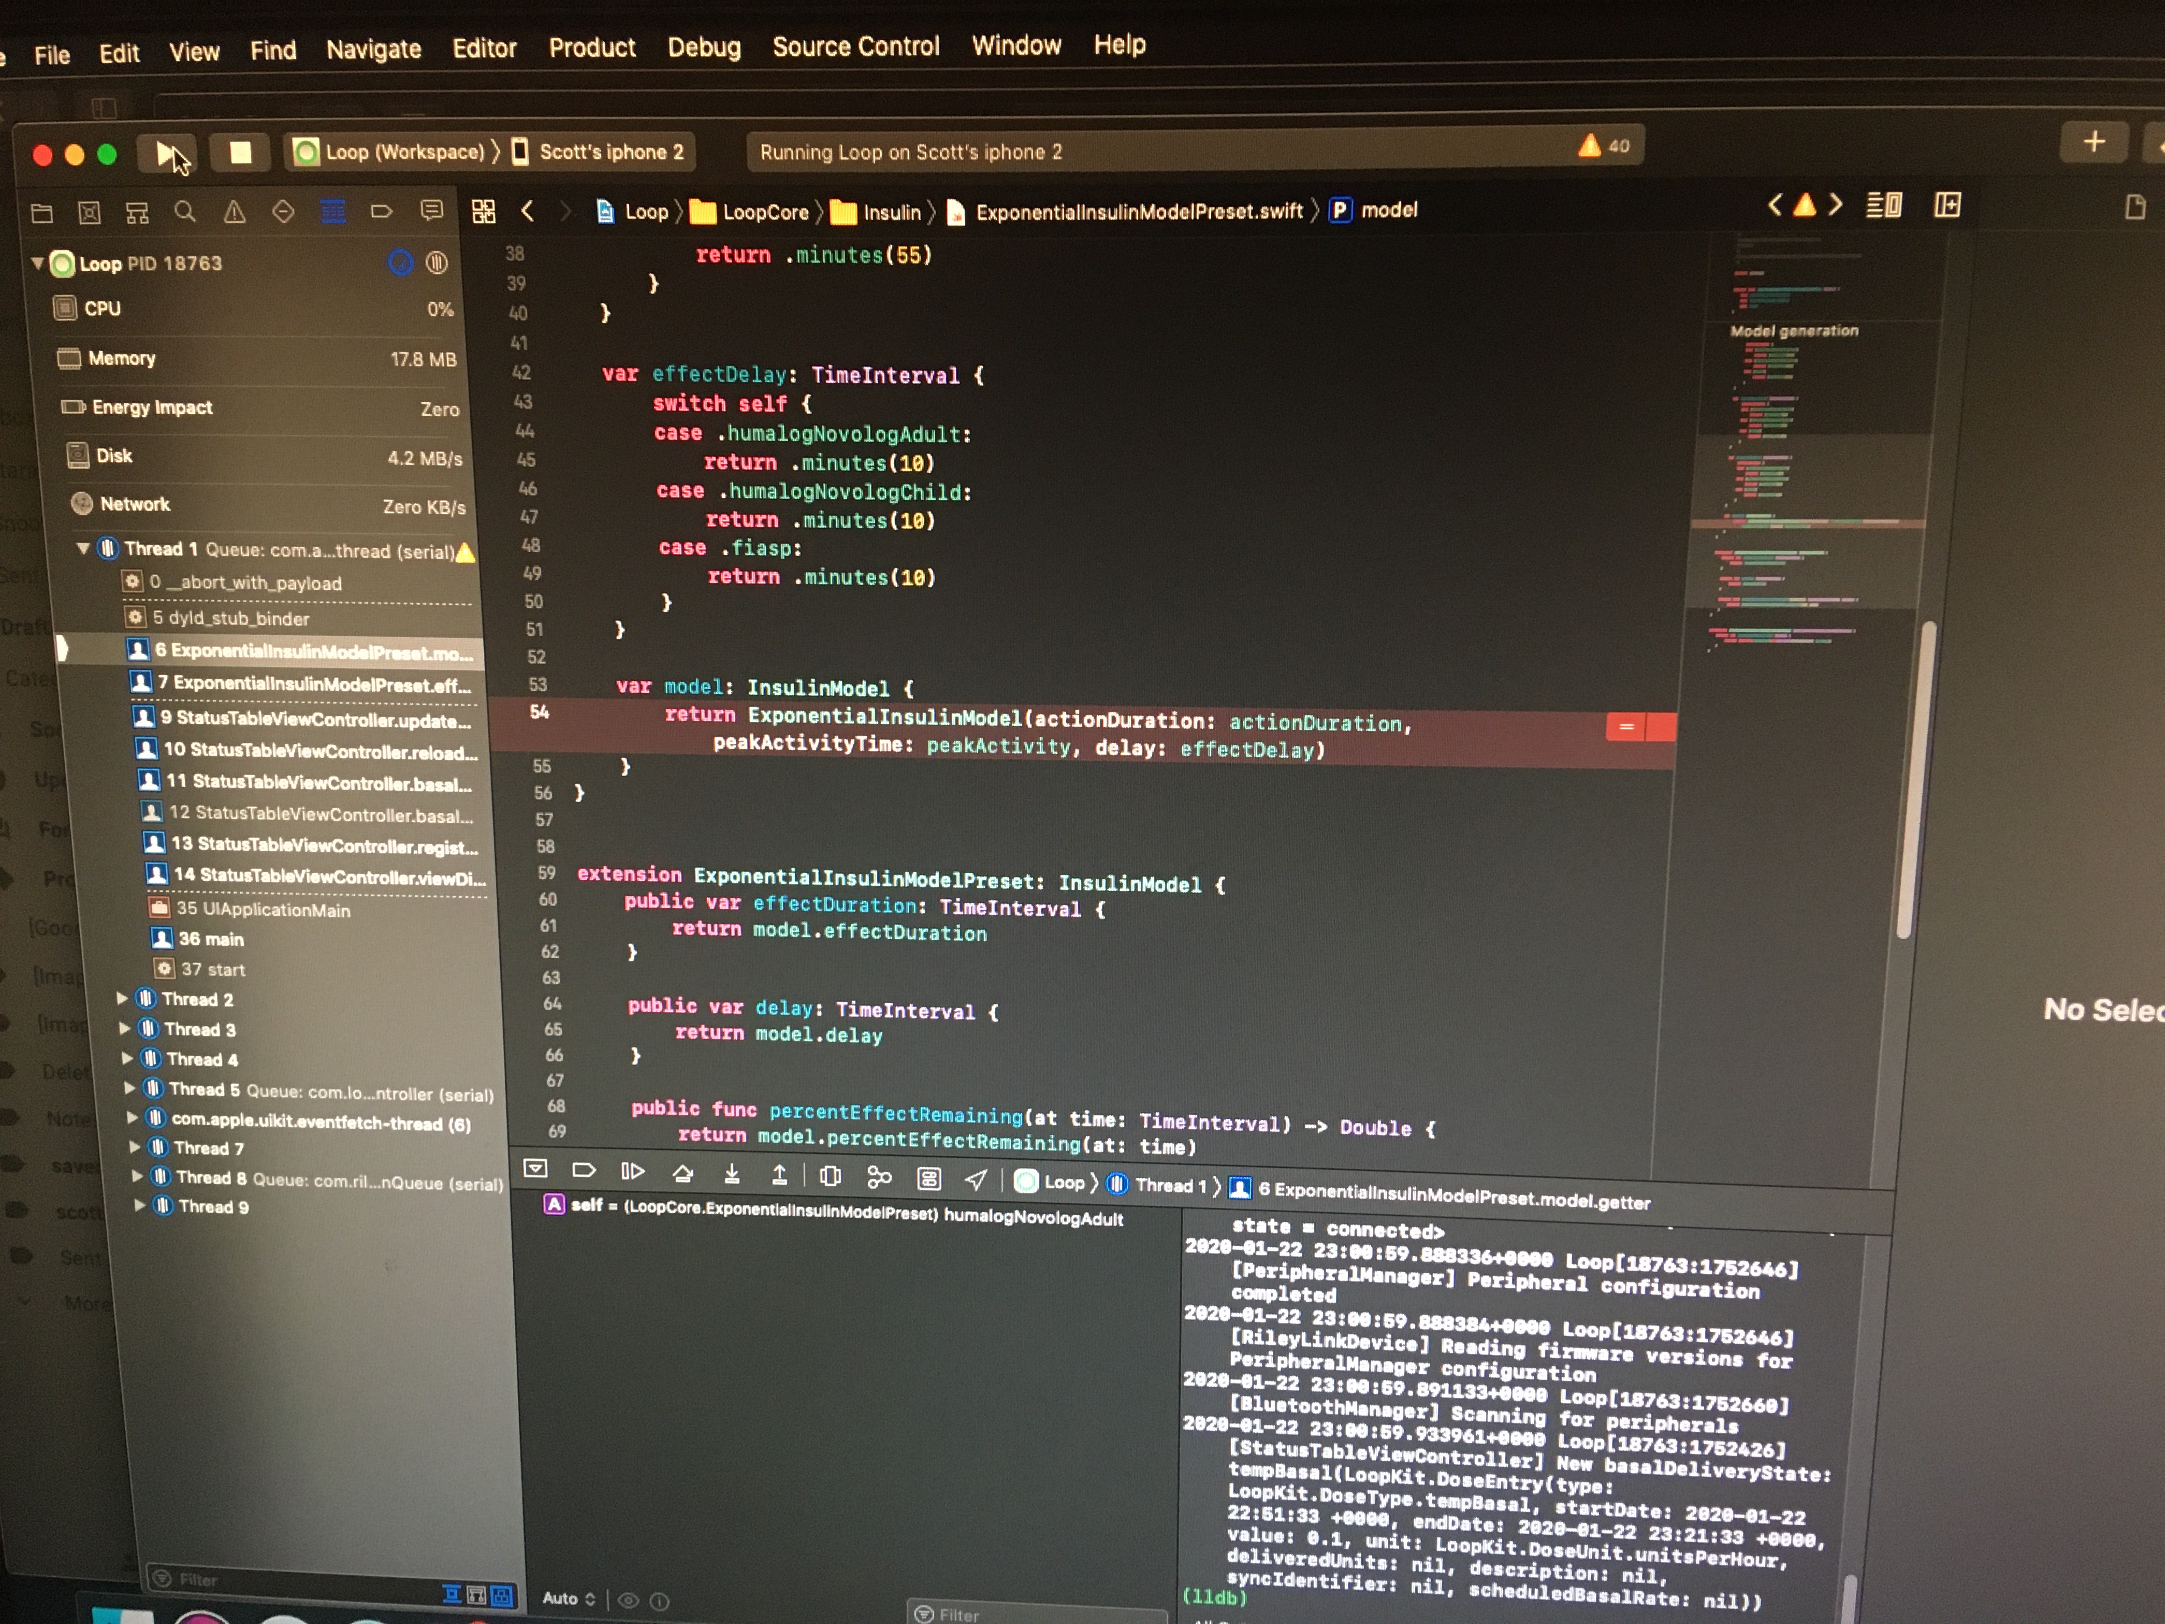Click the variables Filter field
The width and height of the screenshot is (2165, 1624).
(x=1037, y=1613)
